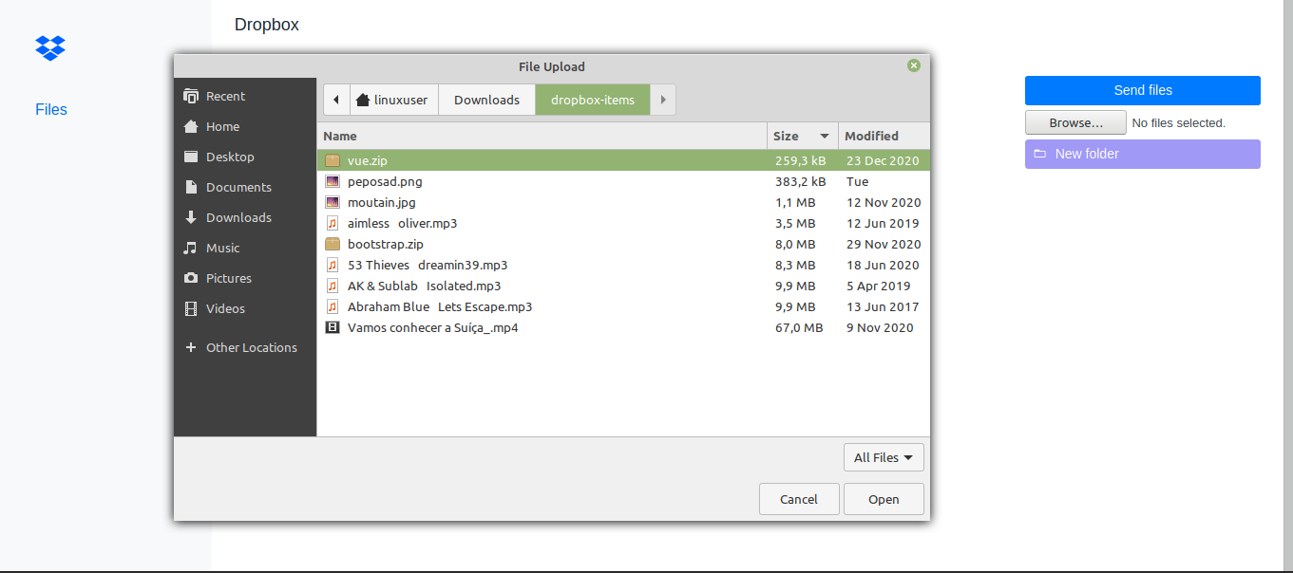Sort files by Name column header
Image resolution: width=1293 pixels, height=573 pixels.
542,136
